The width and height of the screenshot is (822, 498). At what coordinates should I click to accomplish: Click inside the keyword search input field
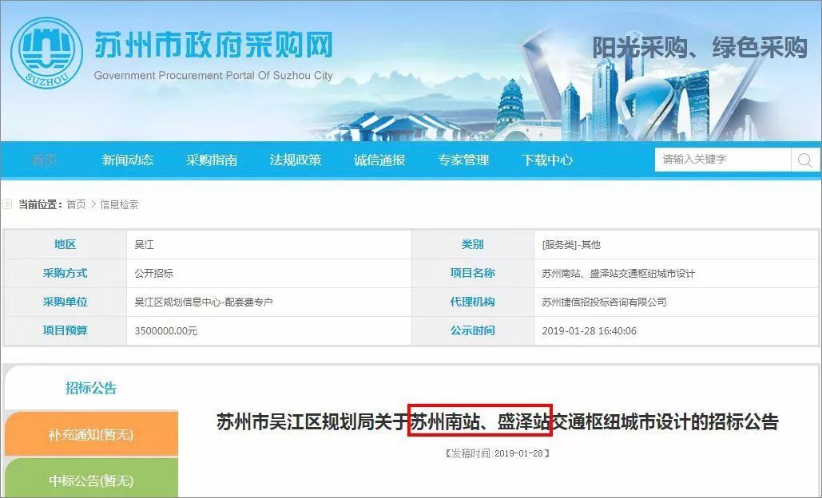715,160
